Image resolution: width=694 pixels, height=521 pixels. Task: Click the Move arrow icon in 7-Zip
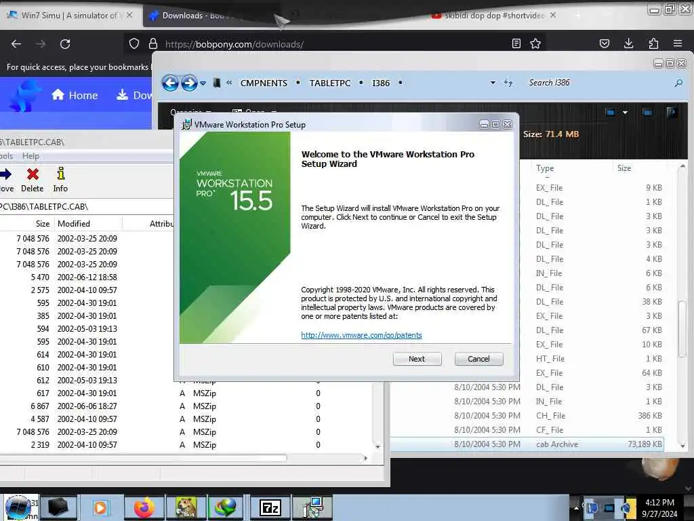click(x=5, y=174)
